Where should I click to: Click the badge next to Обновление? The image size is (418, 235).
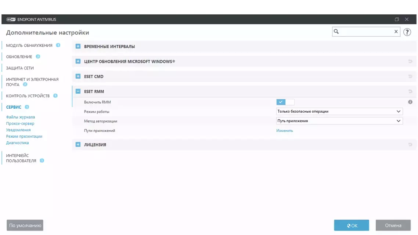coord(38,57)
